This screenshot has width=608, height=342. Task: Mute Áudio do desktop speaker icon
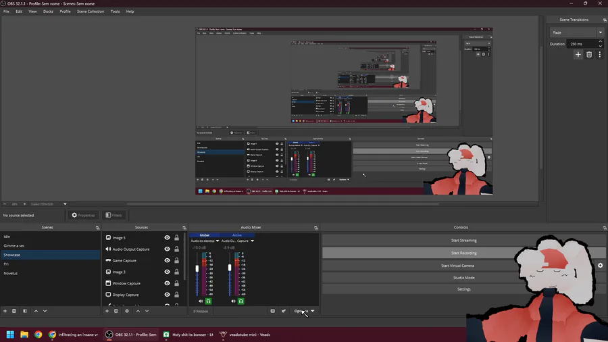201,301
